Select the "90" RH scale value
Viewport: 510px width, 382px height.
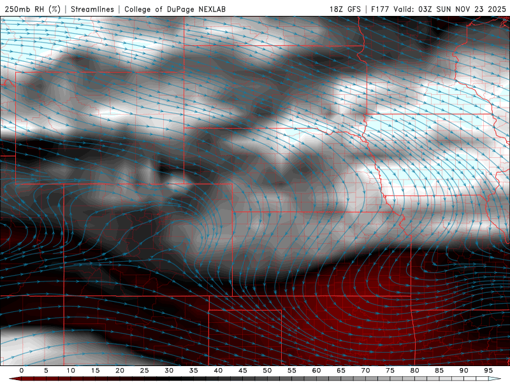coord(463,371)
